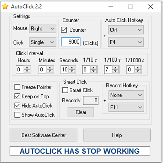Disable the Counter checkbox
This screenshot has width=163, height=163.
point(64,30)
